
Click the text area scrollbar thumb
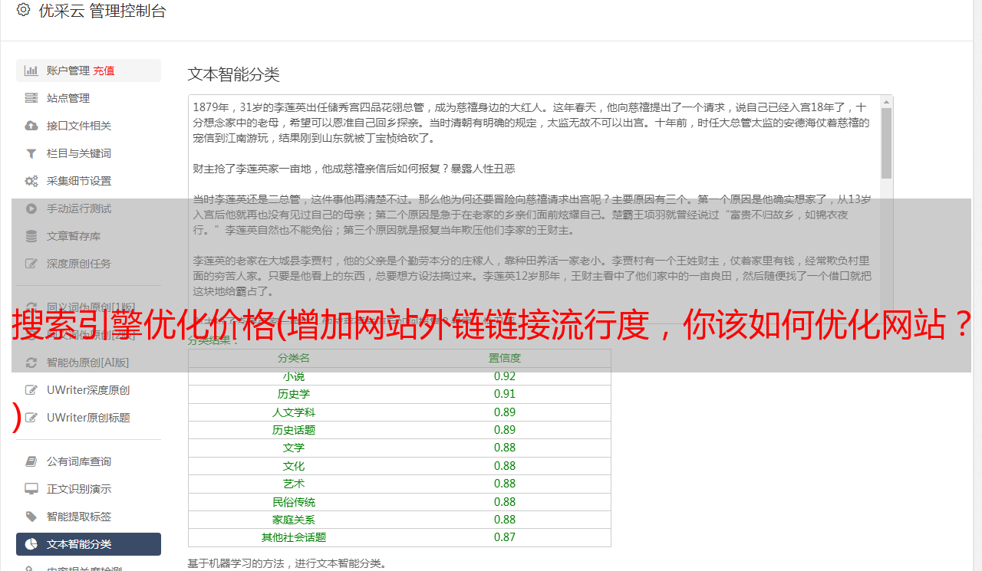(886, 143)
